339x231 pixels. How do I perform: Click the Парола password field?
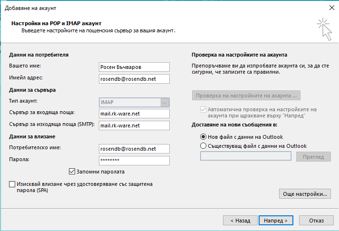(134, 161)
